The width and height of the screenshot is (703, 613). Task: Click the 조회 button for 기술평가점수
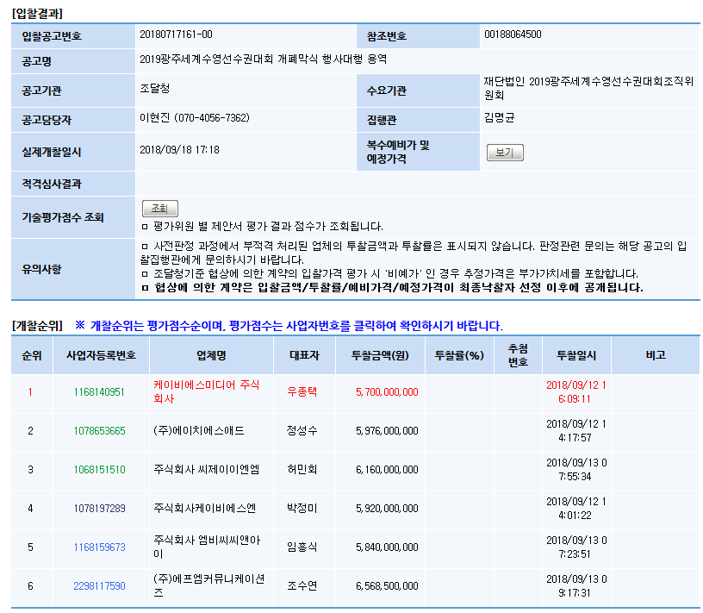point(160,209)
